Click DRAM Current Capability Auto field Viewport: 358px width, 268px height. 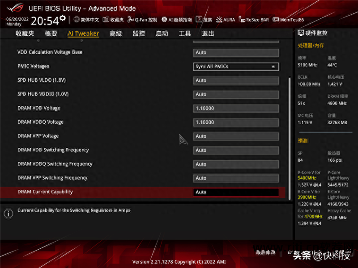tap(236, 192)
